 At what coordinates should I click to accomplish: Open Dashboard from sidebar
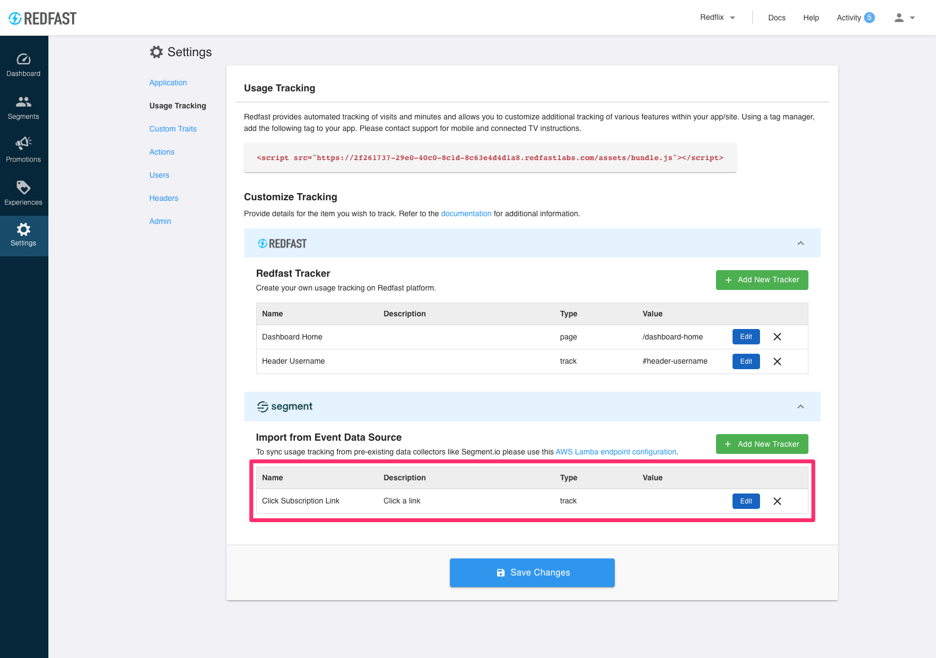coord(24,65)
